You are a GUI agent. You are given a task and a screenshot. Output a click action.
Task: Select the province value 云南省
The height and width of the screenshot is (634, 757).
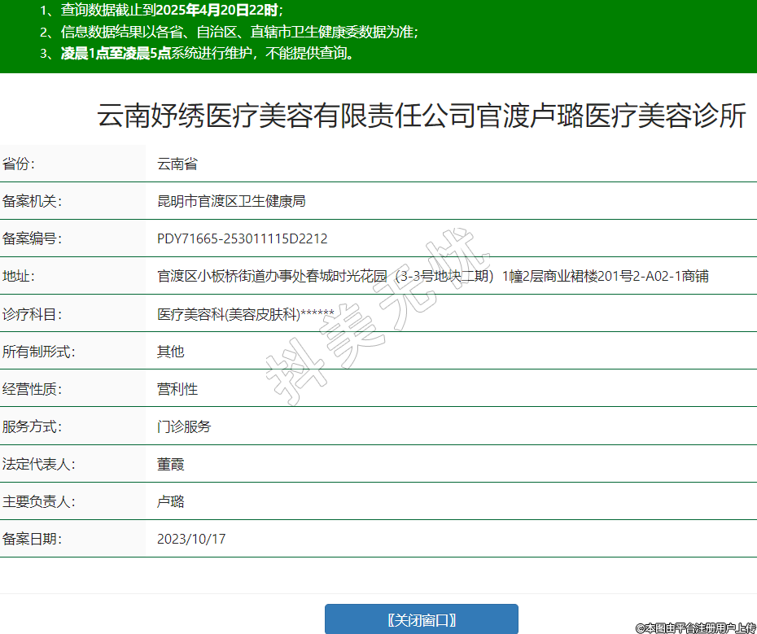[x=177, y=164]
